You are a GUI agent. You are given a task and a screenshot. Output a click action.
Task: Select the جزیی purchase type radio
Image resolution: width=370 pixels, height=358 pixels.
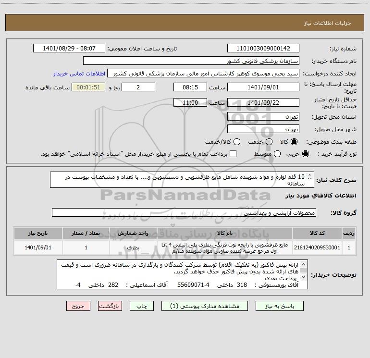pyautogui.click(x=305, y=154)
